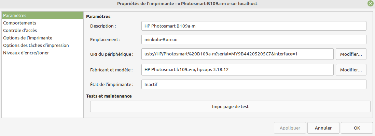Click the Appliquer button

click(290, 128)
